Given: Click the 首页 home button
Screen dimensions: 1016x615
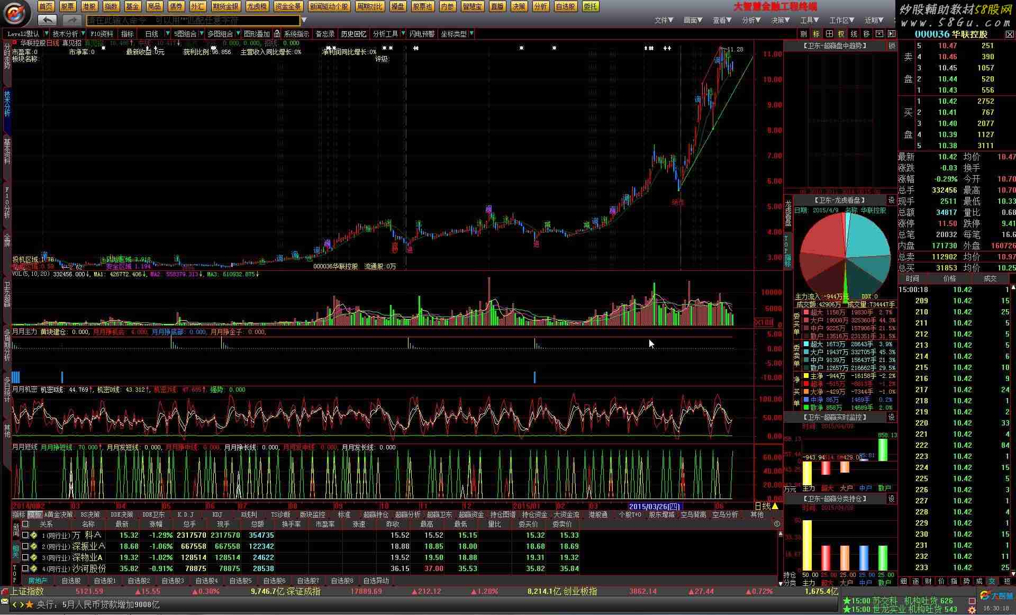Looking at the screenshot, I should 46,6.
